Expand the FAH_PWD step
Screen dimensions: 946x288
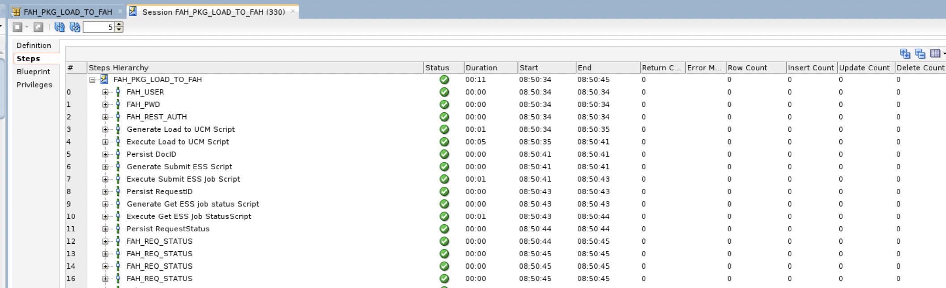105,105
